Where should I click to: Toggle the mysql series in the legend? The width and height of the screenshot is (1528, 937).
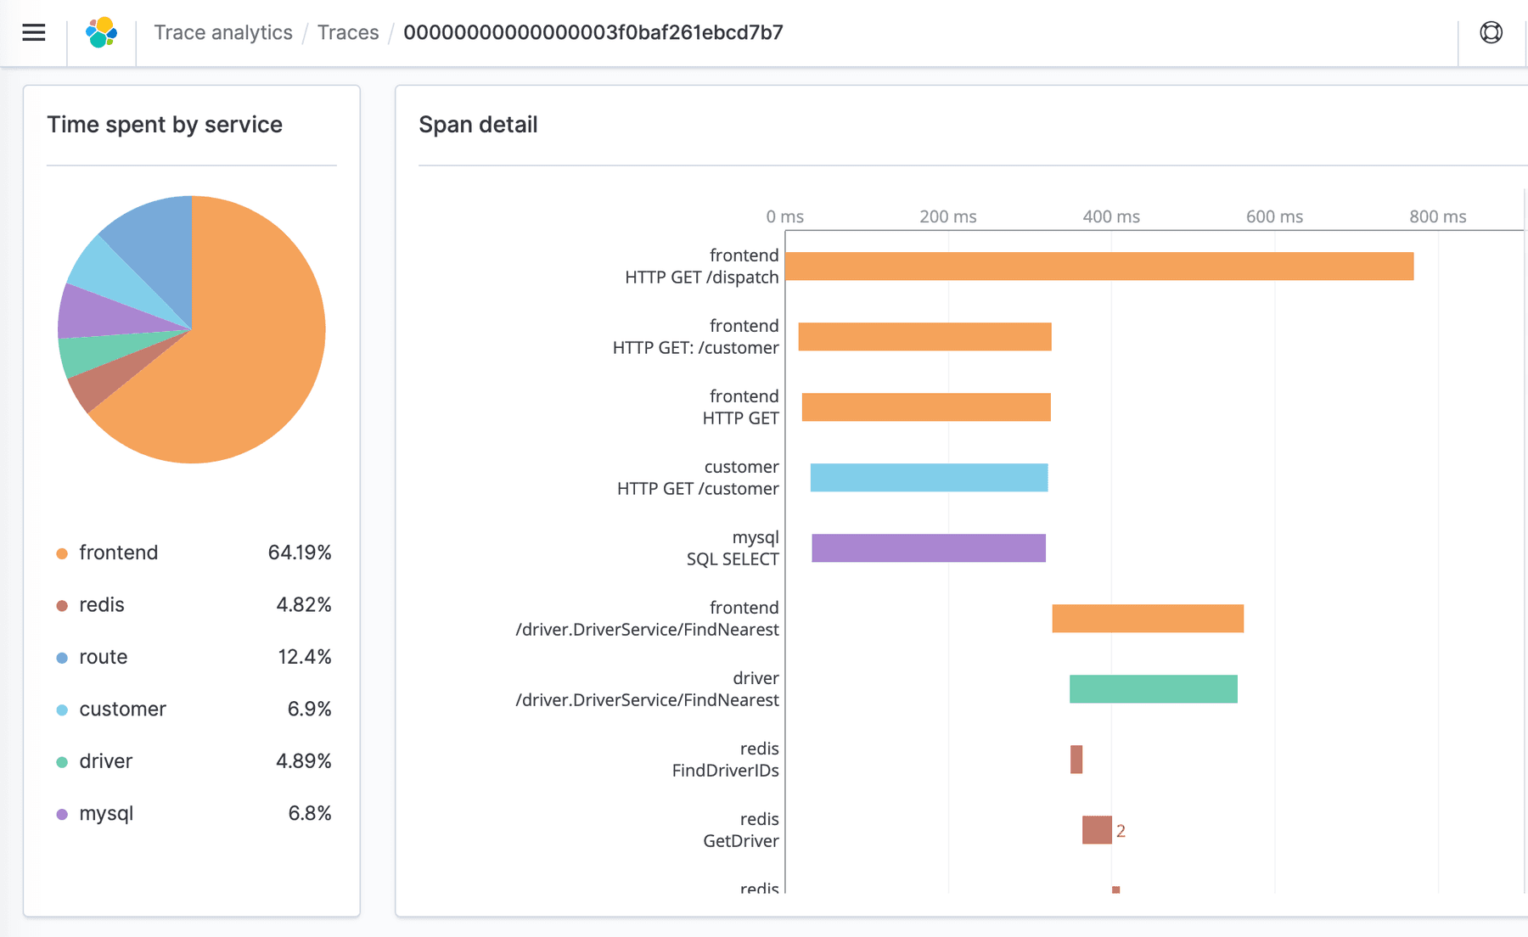106,813
